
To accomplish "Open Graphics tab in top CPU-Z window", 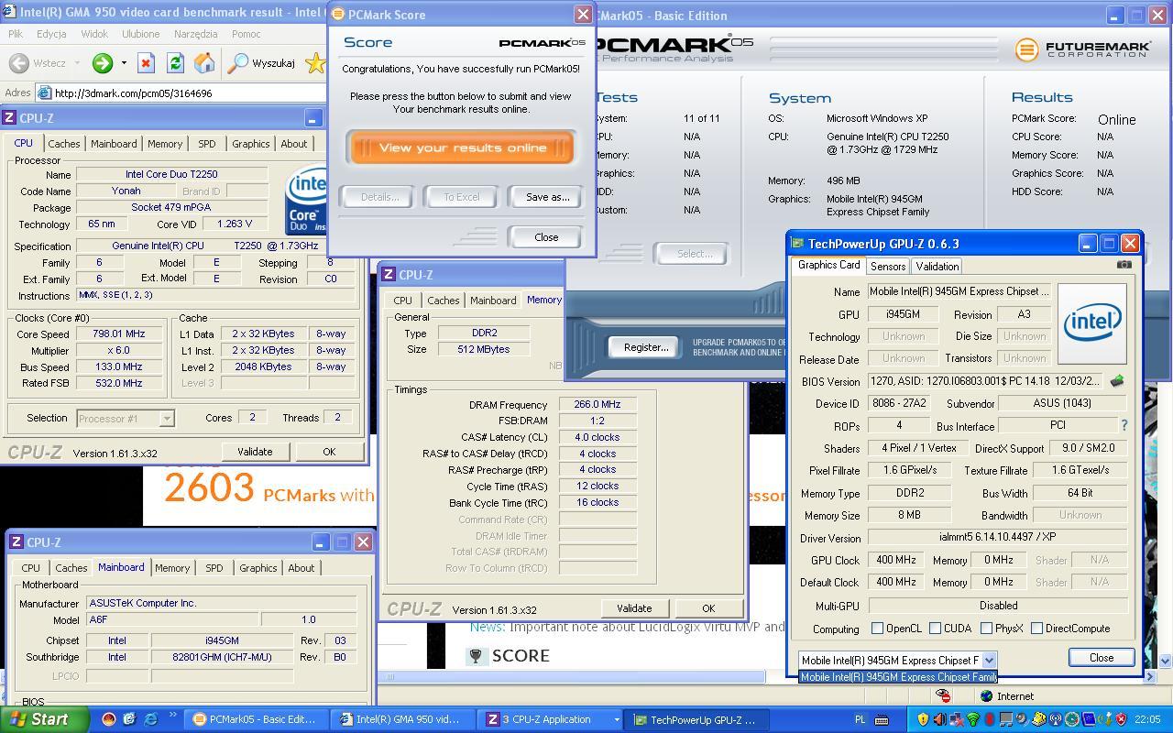I will 250,144.
